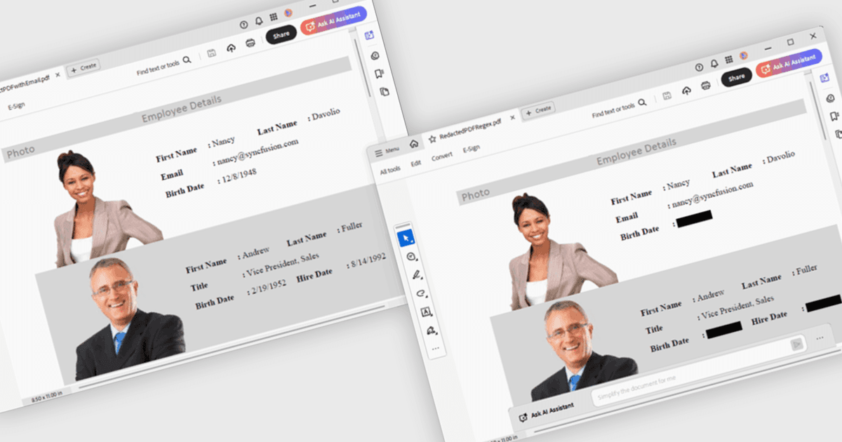Viewport: 842px width, 442px height.
Task: Click '8/14/1992' hire date in the left window
Action: click(x=368, y=262)
